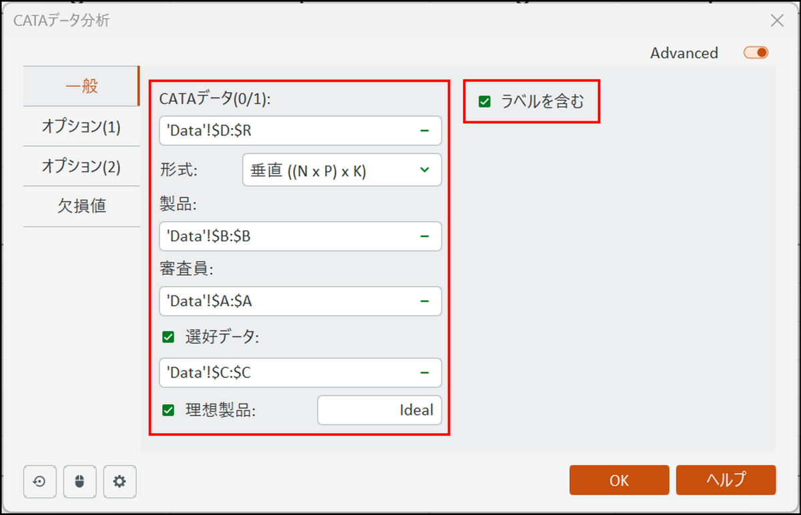Click the Ideal text input field

[x=379, y=410]
